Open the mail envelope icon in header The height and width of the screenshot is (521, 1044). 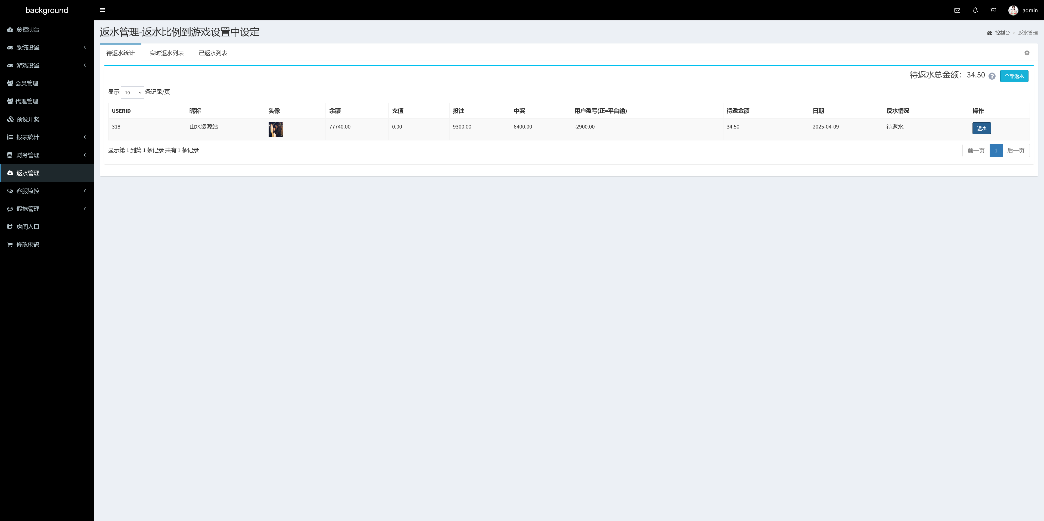[x=957, y=11]
